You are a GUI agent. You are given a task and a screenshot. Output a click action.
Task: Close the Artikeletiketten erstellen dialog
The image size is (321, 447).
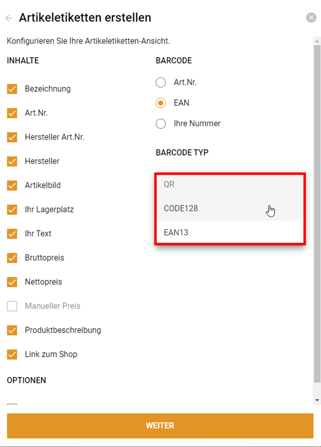point(311,18)
